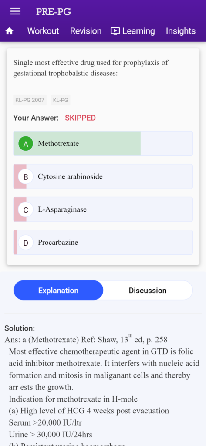This screenshot has height=446, width=206.
Task: Pick the C option letter circle
Action: [x=26, y=209]
